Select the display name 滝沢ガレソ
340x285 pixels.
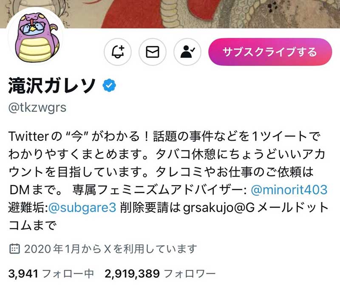coord(52,86)
